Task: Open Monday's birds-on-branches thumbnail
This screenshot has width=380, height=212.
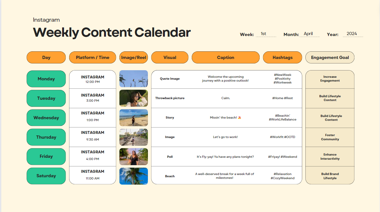Action: pos(133,79)
